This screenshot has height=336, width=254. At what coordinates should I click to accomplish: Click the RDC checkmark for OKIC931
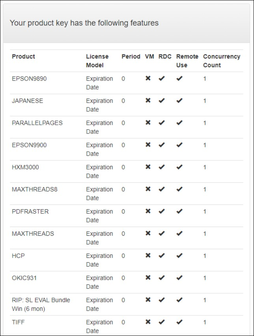click(x=161, y=278)
